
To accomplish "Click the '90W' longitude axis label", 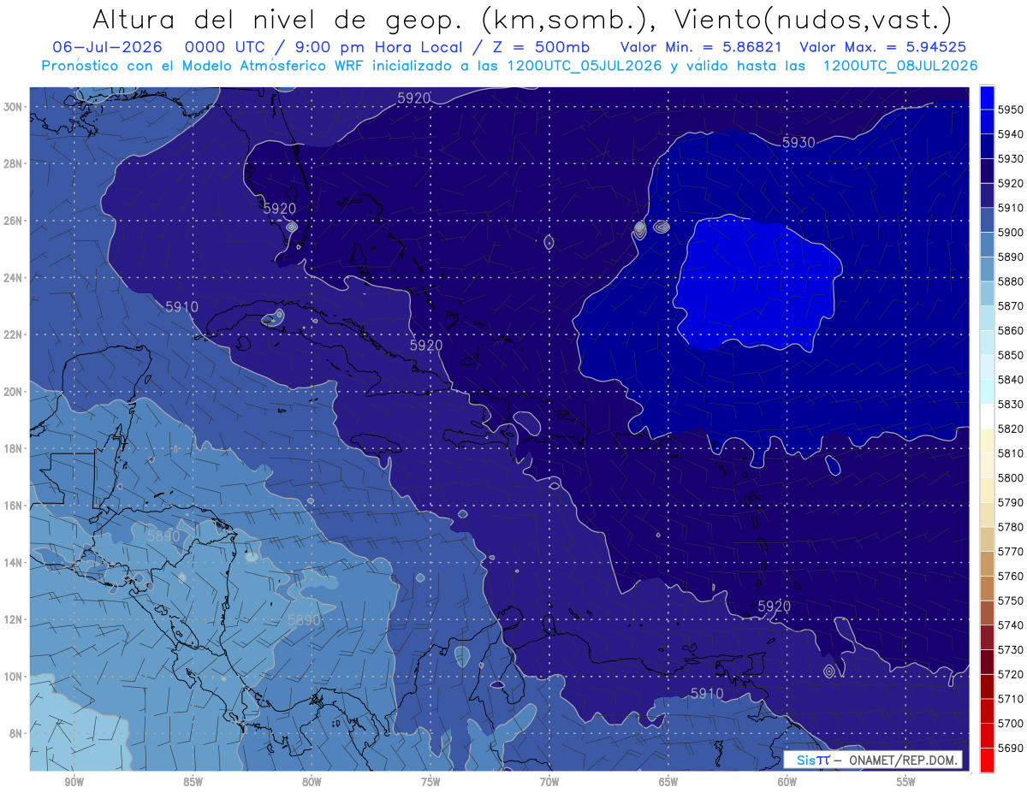I will [x=74, y=782].
